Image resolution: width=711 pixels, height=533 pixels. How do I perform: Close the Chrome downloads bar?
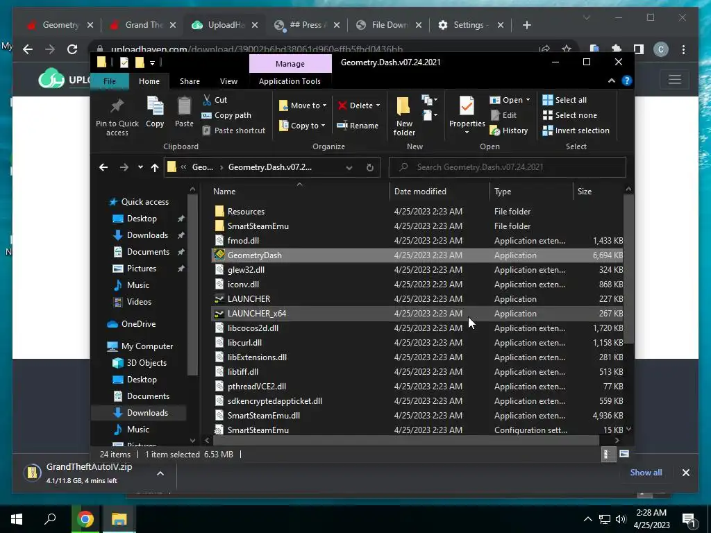coord(685,473)
